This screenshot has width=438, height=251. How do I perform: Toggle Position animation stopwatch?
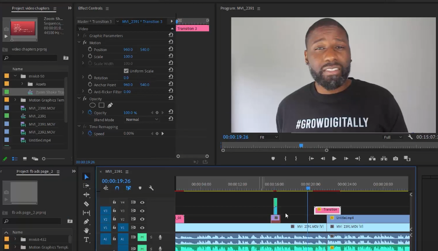90,49
